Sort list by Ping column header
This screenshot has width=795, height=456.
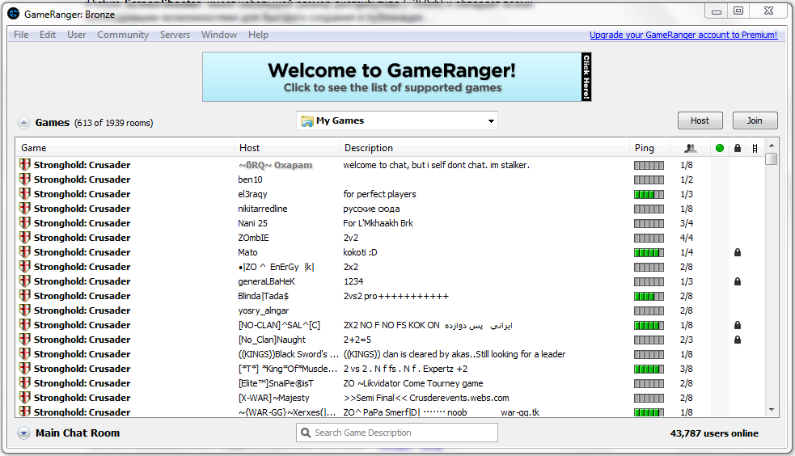(x=649, y=148)
